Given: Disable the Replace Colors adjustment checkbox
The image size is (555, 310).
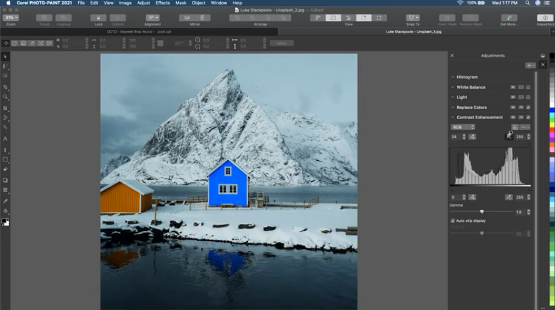Looking at the screenshot, I should tap(528, 107).
